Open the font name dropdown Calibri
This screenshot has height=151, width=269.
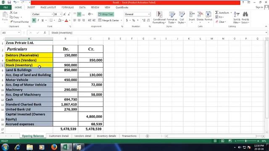pyautogui.click(x=52, y=14)
